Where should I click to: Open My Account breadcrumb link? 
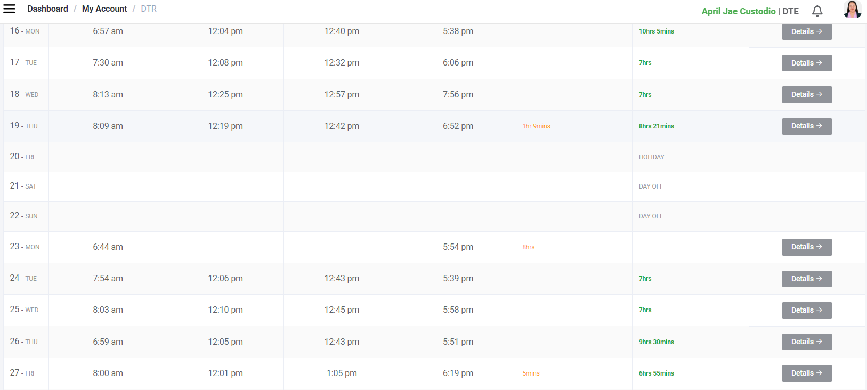104,9
